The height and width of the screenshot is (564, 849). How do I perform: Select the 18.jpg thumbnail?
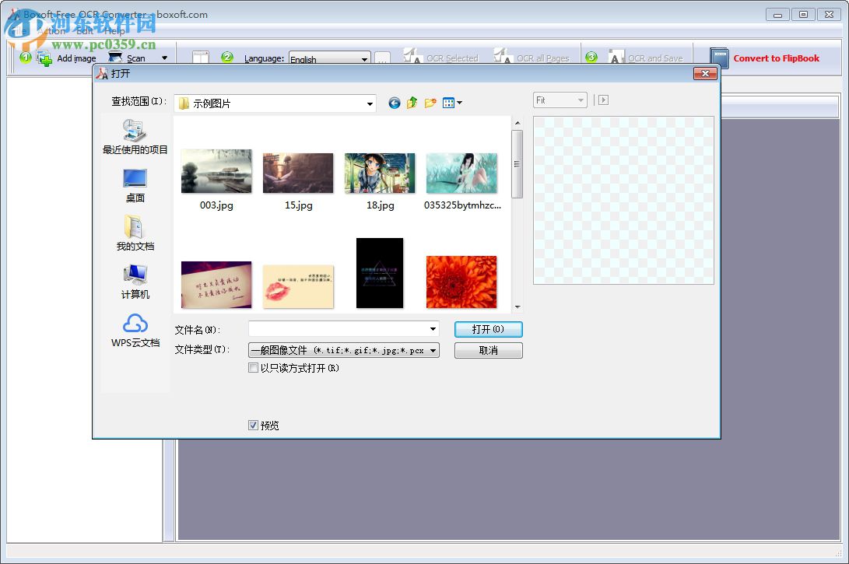(379, 172)
